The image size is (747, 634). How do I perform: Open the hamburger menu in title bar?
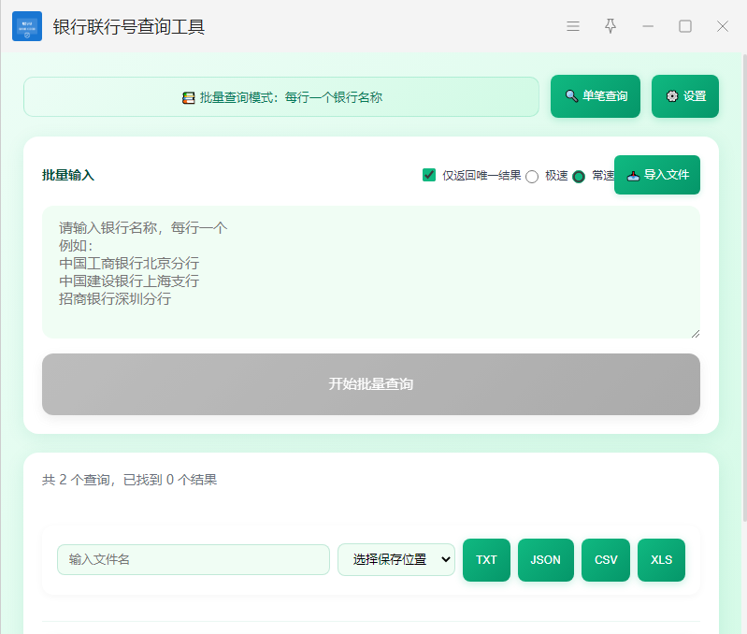573,26
